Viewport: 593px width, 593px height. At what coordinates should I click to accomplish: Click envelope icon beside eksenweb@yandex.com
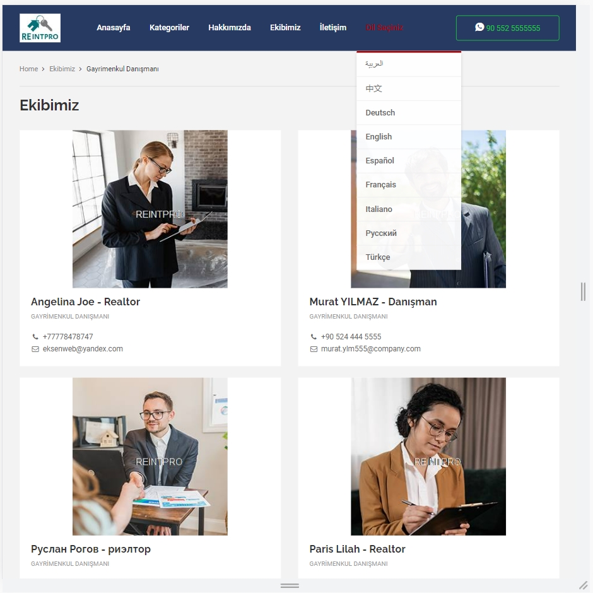[x=35, y=349]
